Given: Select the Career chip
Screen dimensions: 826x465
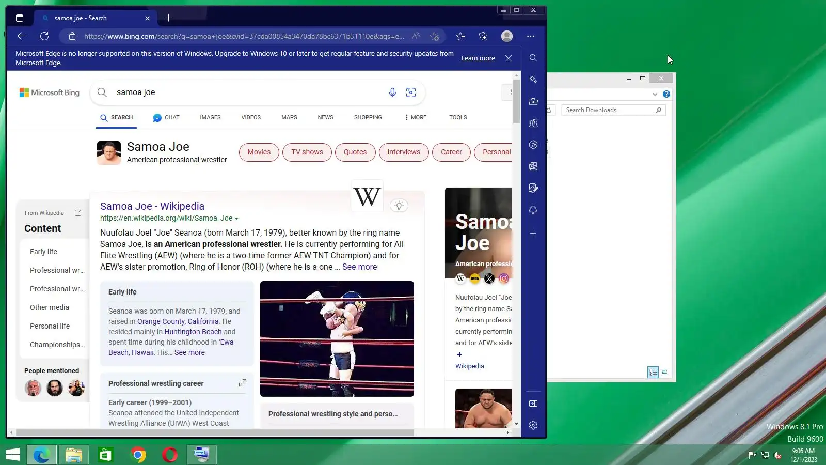Looking at the screenshot, I should tap(451, 152).
